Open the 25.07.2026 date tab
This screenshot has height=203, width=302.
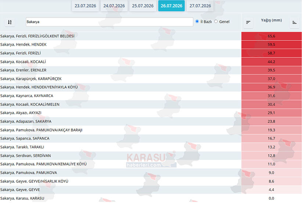pyautogui.click(x=143, y=6)
